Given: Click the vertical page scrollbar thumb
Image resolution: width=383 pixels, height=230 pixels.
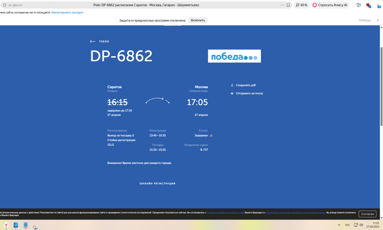Looking at the screenshot, I should 381,87.
